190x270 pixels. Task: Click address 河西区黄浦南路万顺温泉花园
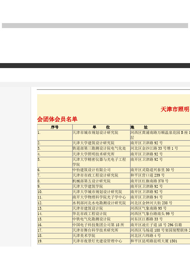pos(160,135)
